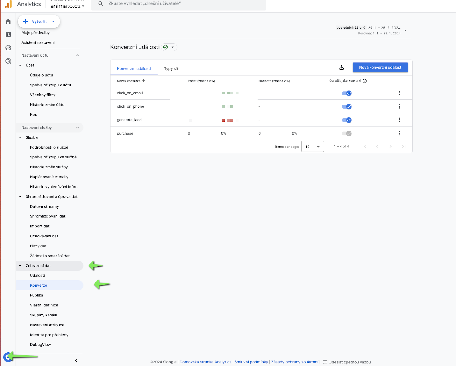Open Admin gear icon at bottom left
The height and width of the screenshot is (366, 456).
pos(8,357)
